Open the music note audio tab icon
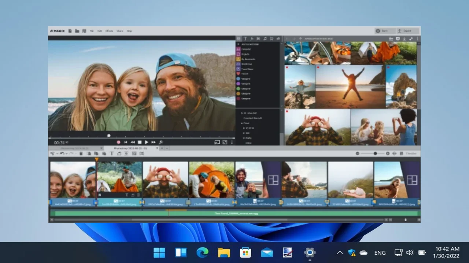Image resolution: width=469 pixels, height=263 pixels. [265, 39]
